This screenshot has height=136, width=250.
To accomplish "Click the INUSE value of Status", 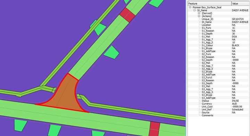I will click(x=235, y=101).
